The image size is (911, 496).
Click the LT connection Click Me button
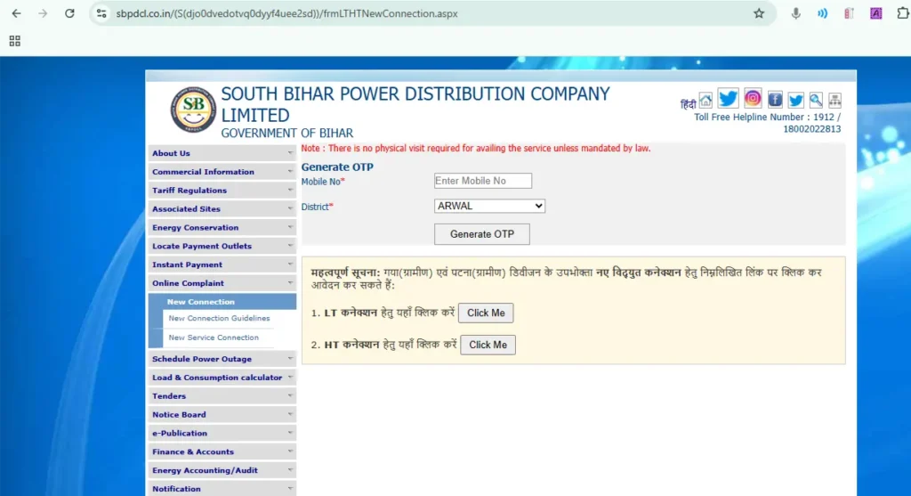click(486, 313)
